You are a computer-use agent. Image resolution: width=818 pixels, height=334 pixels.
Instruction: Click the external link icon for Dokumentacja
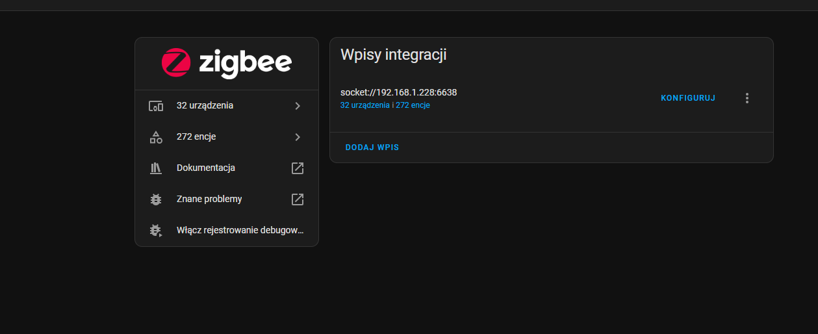pyautogui.click(x=298, y=168)
